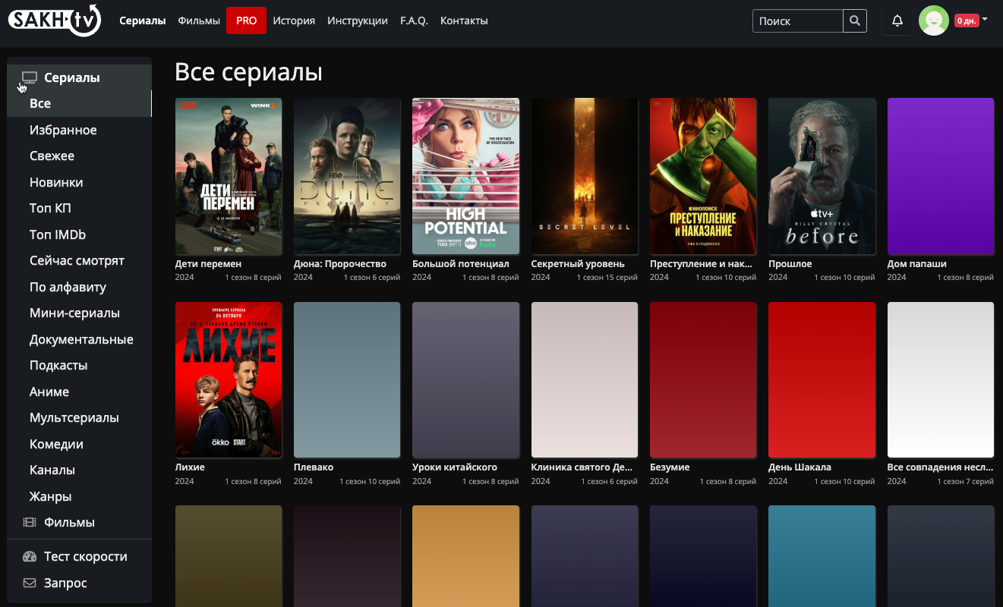This screenshot has height=607, width=1003.
Task: Open Фильмы in the top navigation
Action: (x=199, y=21)
